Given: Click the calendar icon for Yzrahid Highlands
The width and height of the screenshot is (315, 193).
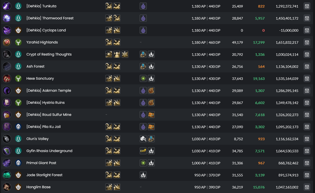Looking at the screenshot, I should click(x=307, y=42).
